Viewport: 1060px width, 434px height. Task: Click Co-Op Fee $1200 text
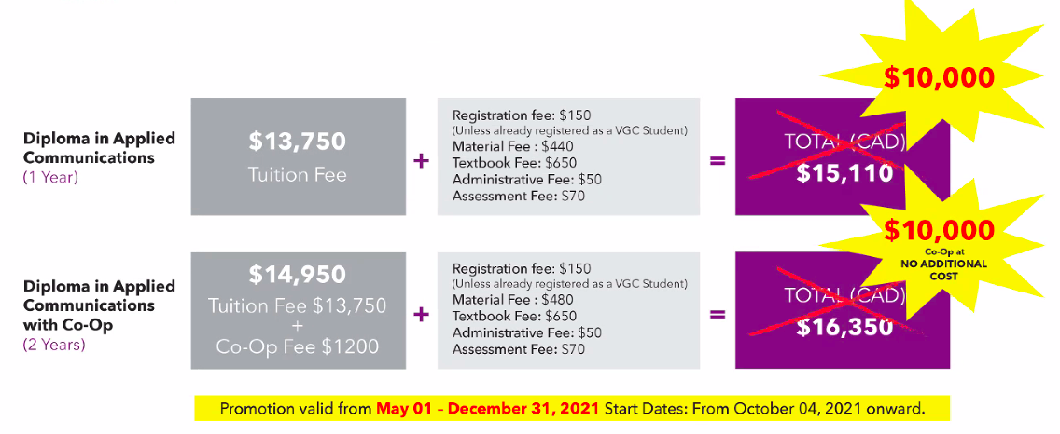point(298,347)
